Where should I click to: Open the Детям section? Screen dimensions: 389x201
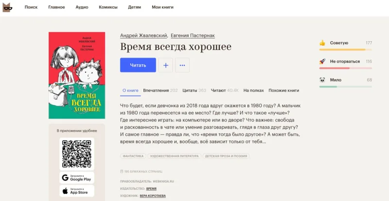click(x=135, y=7)
